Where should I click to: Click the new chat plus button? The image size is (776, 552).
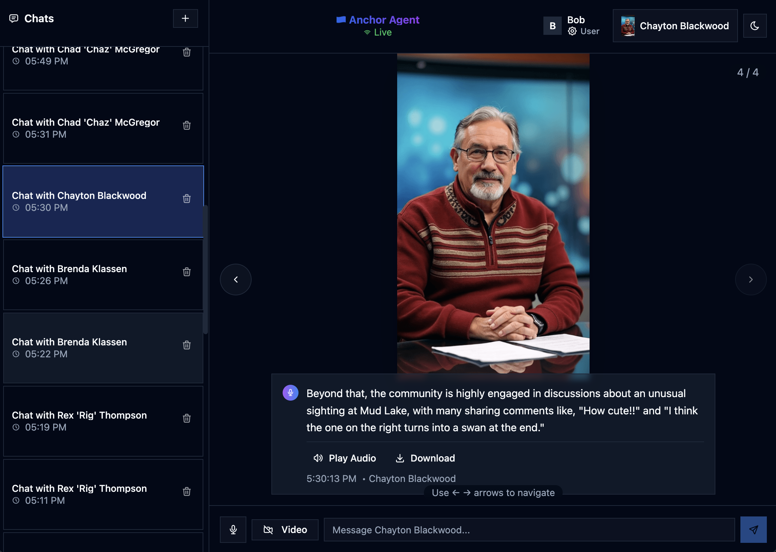pos(185,18)
